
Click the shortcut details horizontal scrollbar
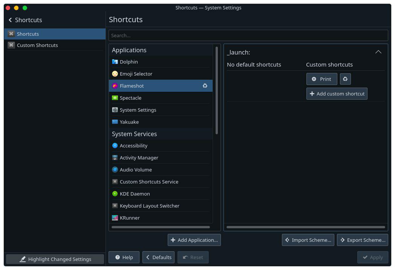(306, 227)
